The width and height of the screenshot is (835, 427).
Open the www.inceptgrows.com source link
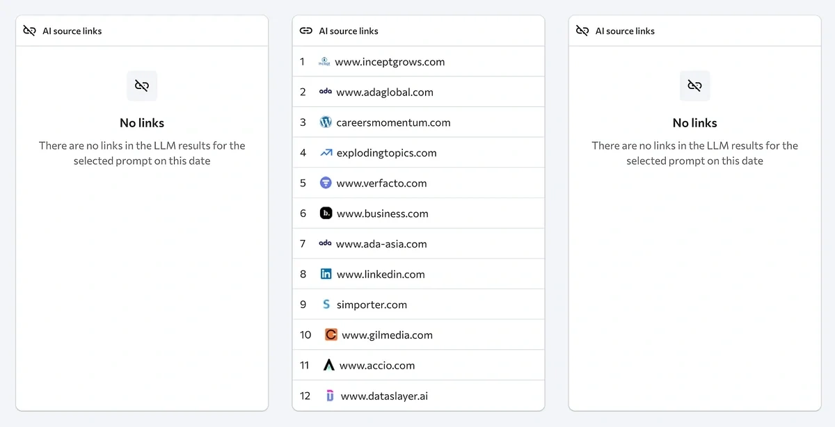pyautogui.click(x=390, y=62)
